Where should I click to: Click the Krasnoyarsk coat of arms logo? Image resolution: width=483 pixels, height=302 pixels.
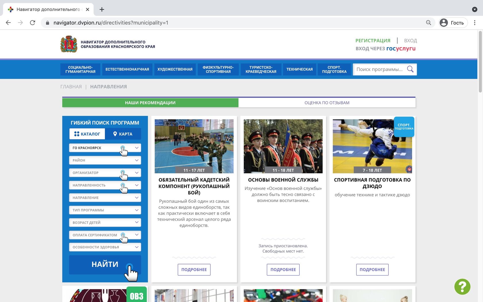[x=69, y=44]
